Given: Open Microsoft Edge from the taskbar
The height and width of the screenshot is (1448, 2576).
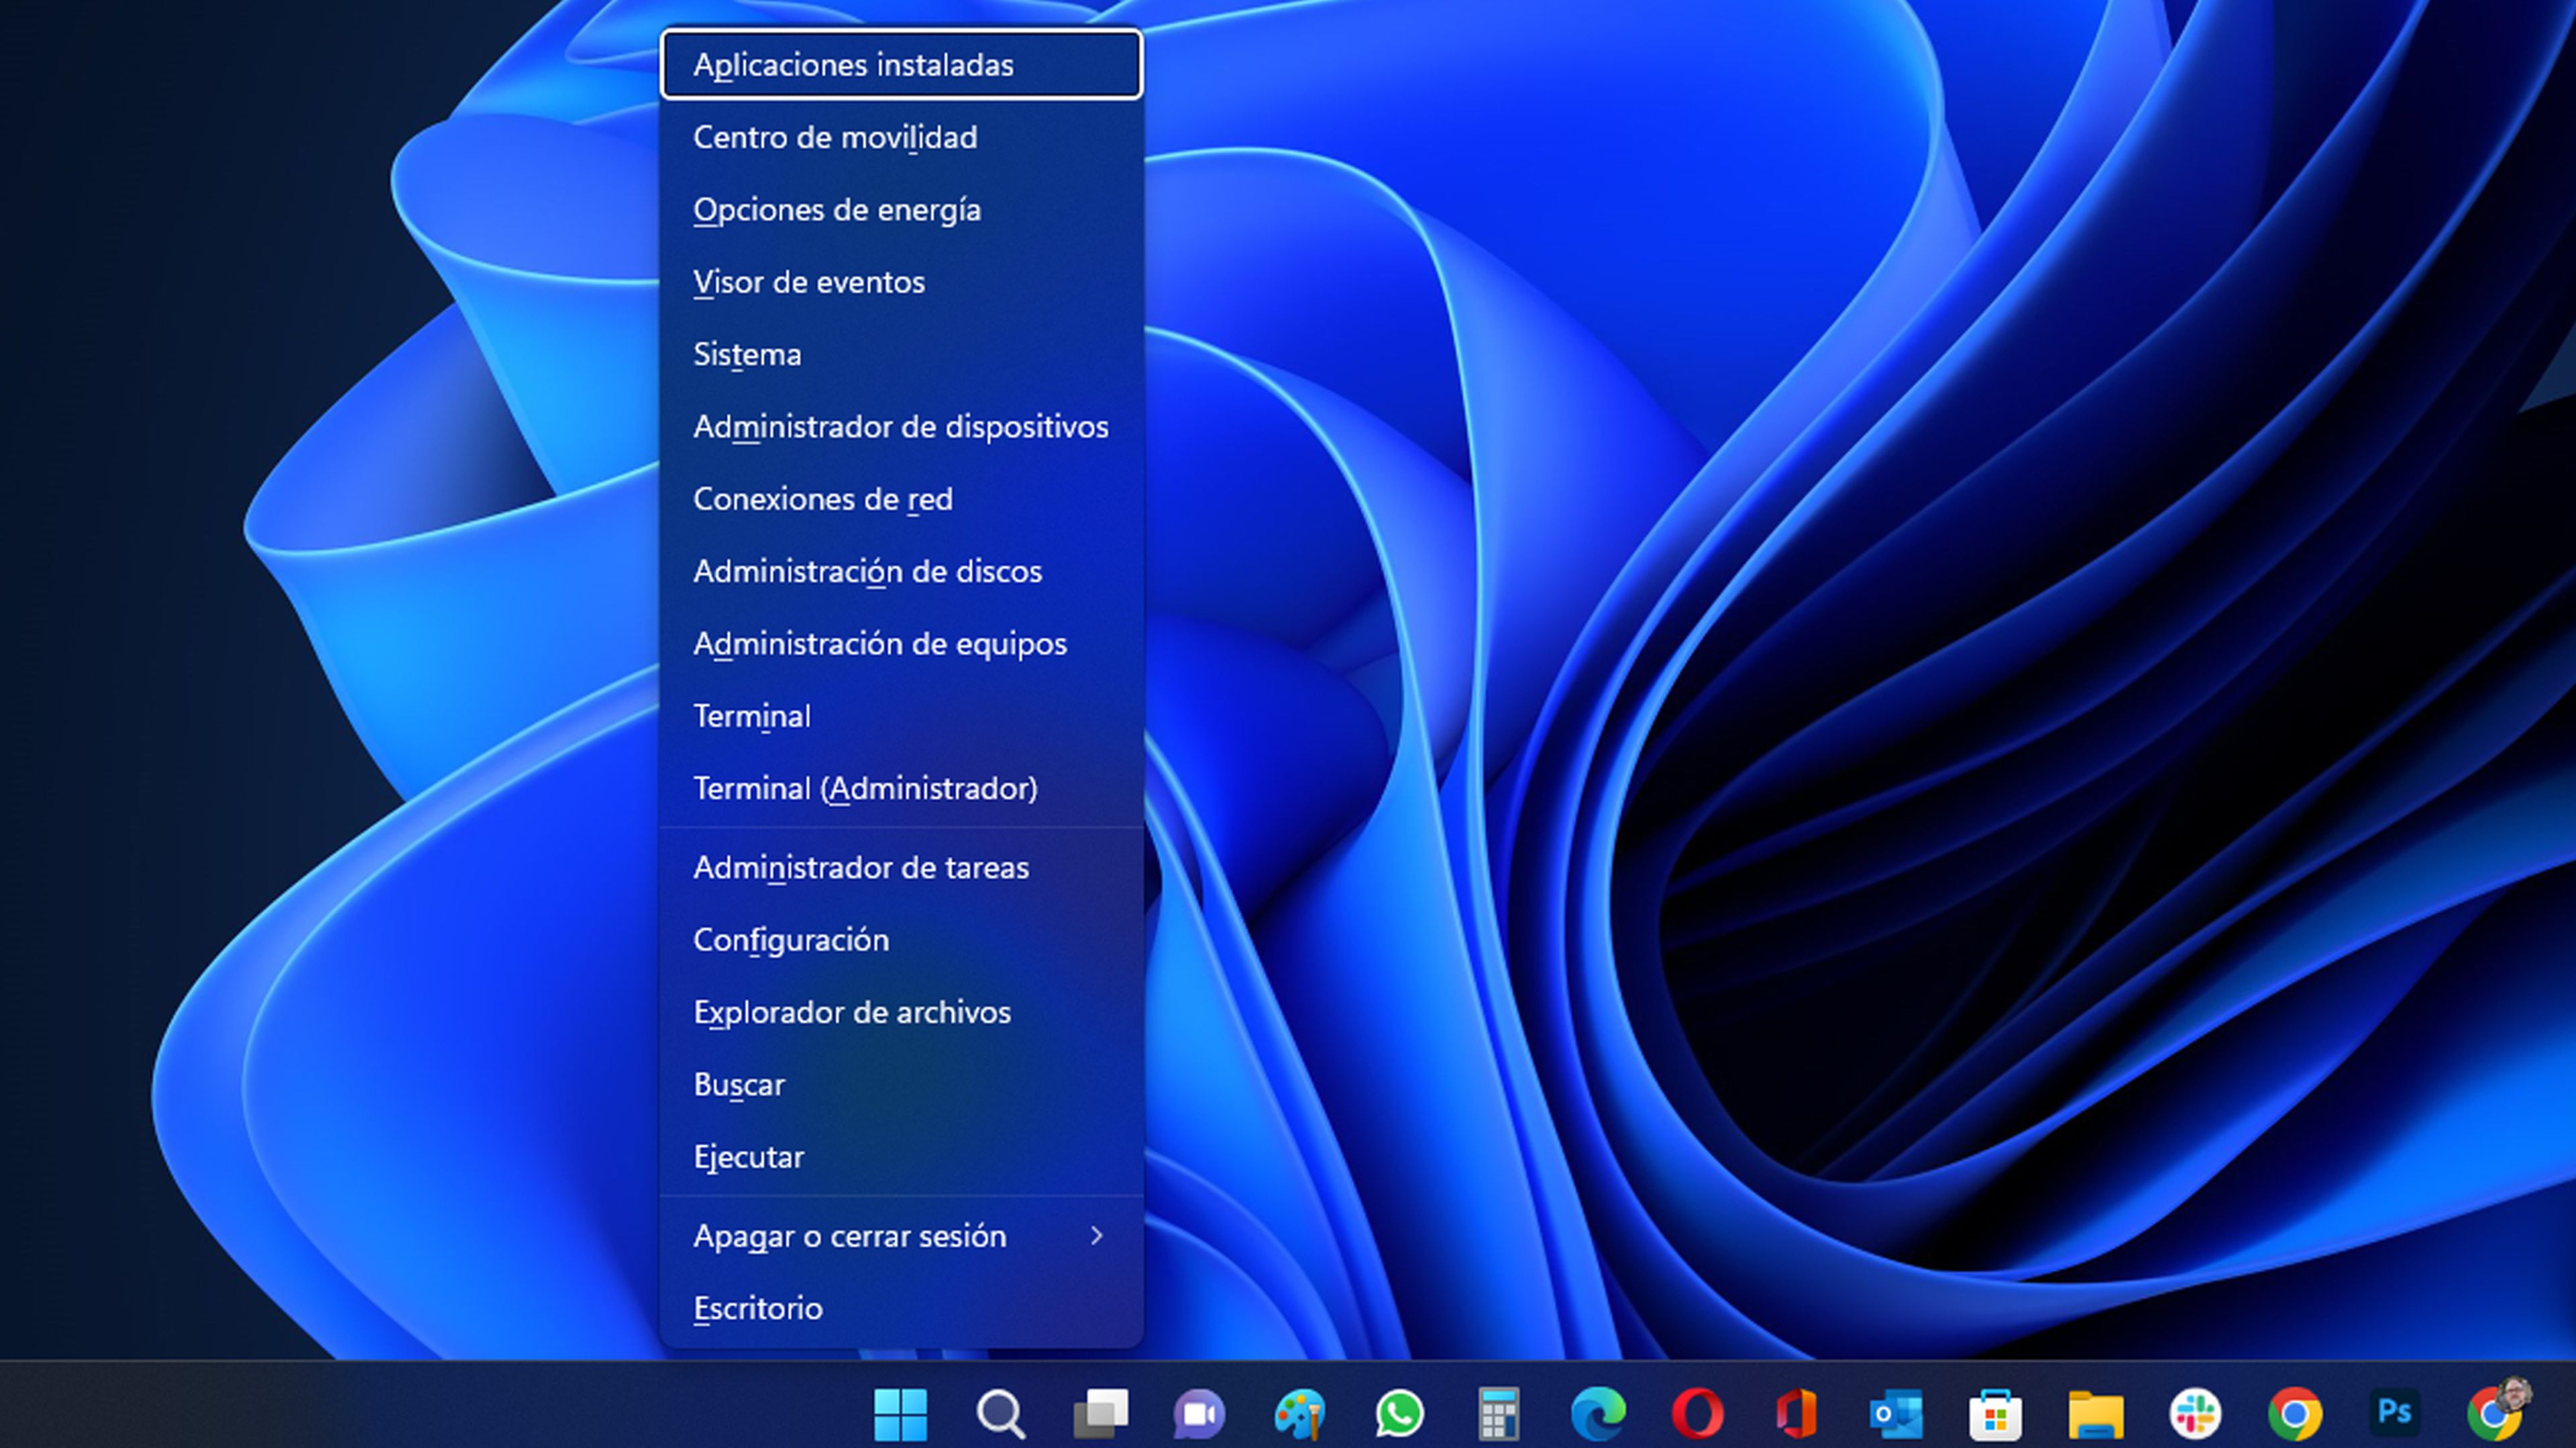Looking at the screenshot, I should [1598, 1414].
